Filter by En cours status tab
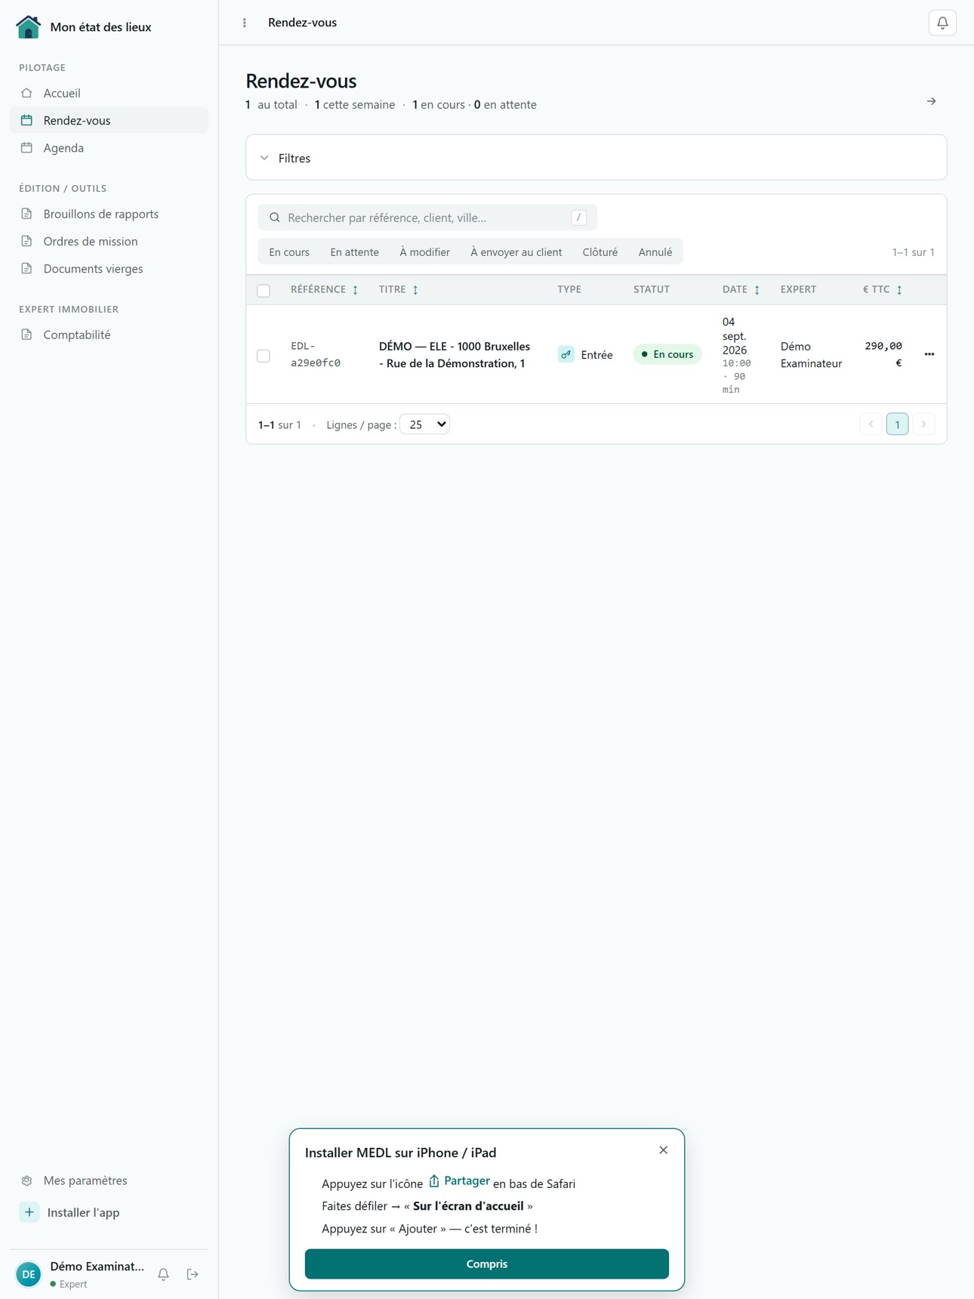 coord(289,252)
